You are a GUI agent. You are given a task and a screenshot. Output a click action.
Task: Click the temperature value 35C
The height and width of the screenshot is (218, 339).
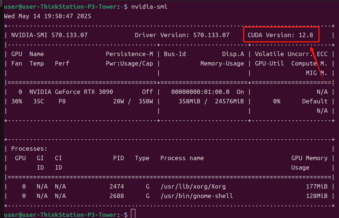click(x=39, y=102)
